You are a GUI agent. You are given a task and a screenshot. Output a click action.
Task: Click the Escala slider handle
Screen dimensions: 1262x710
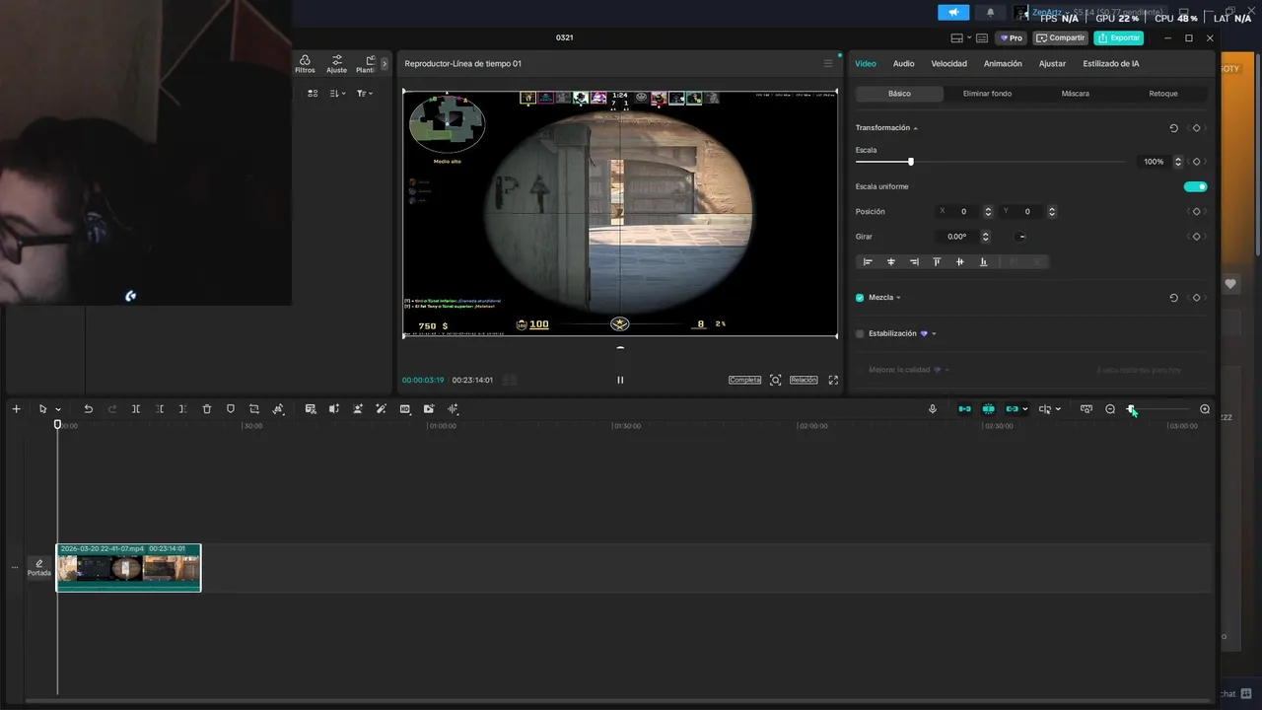click(911, 162)
